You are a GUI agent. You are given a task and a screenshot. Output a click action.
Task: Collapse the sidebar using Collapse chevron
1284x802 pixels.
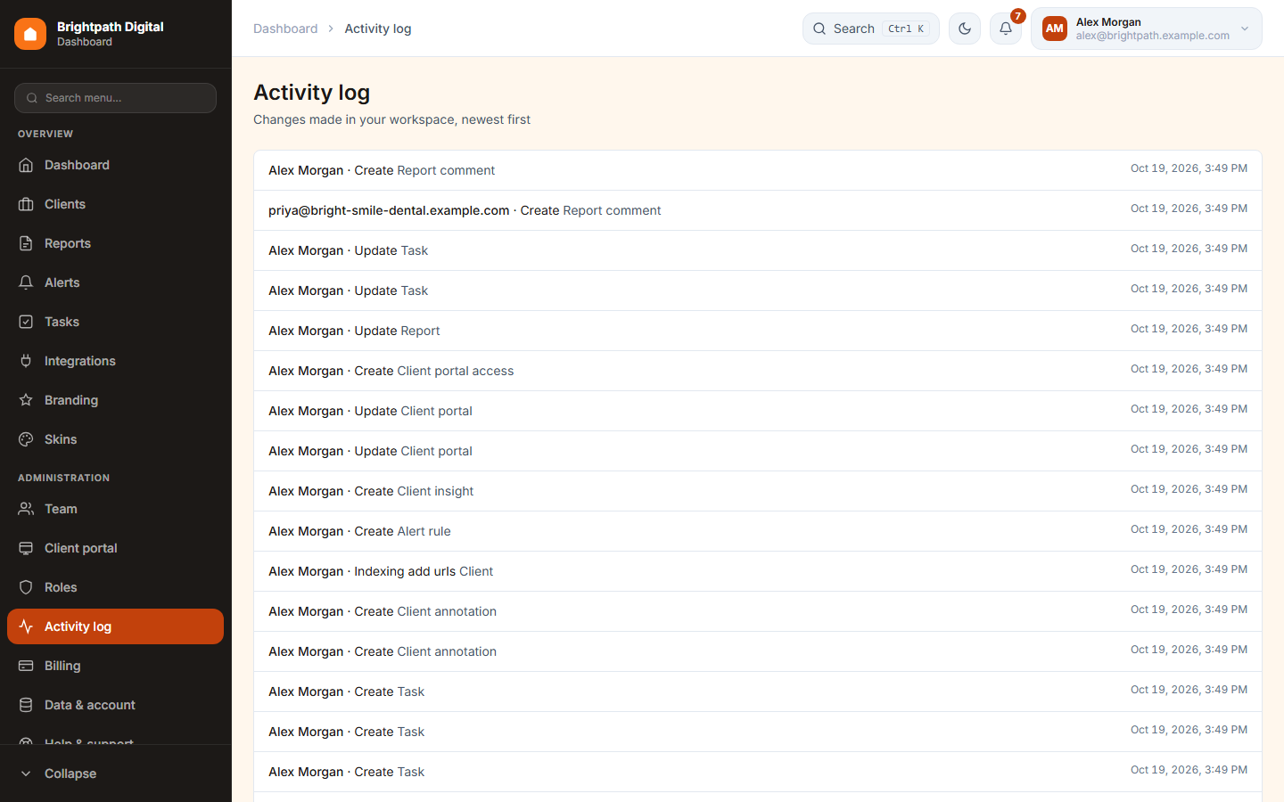26,773
